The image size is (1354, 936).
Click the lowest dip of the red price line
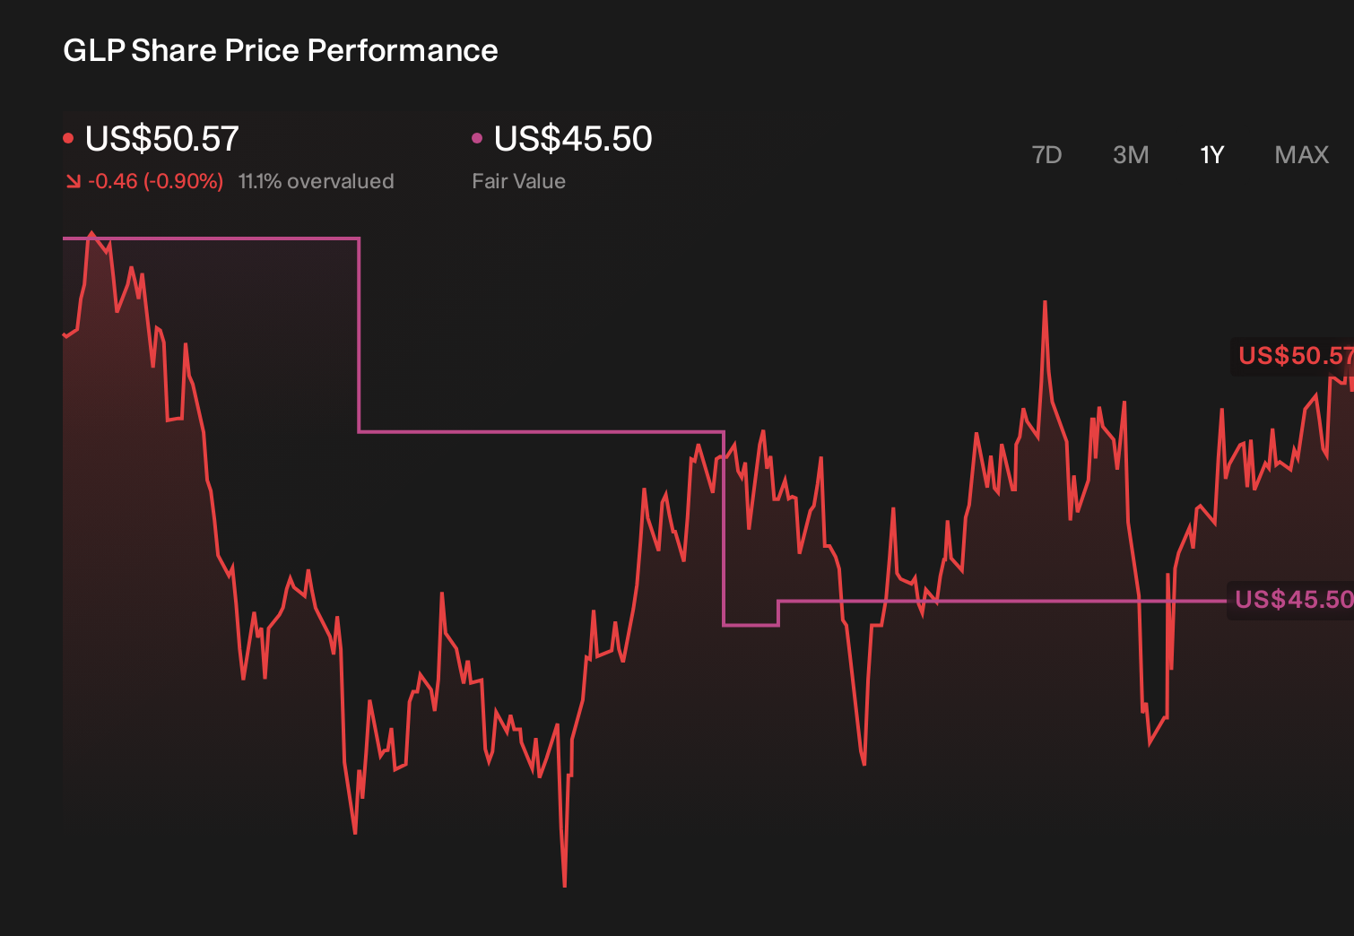(564, 885)
